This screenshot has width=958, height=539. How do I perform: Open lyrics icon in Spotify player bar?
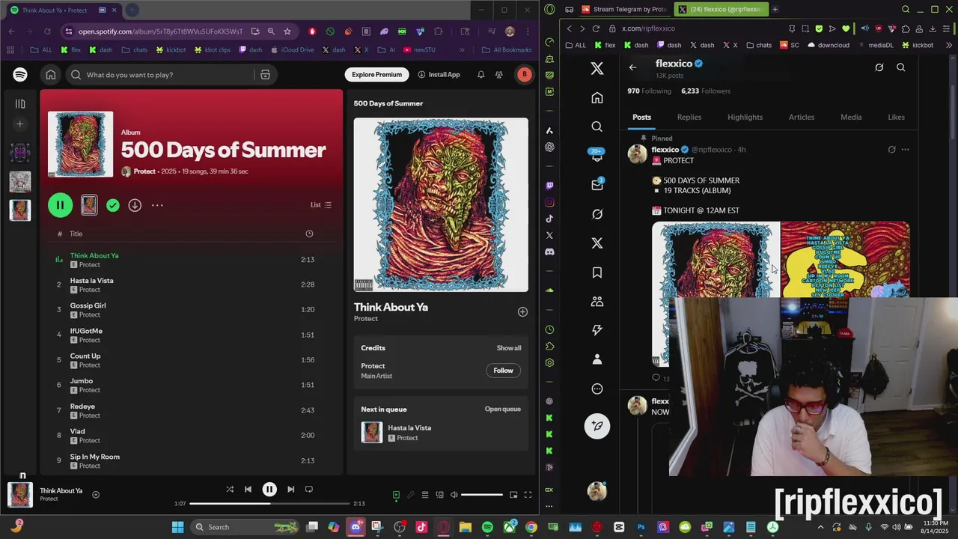point(410,495)
